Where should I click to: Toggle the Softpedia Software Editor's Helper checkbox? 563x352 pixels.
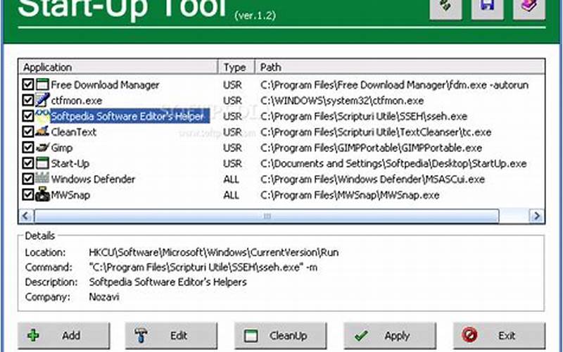27,116
